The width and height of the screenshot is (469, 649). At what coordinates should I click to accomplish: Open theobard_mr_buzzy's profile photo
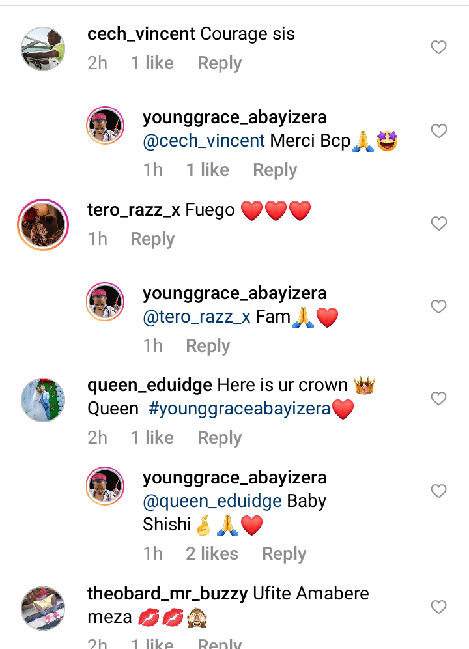(x=43, y=609)
